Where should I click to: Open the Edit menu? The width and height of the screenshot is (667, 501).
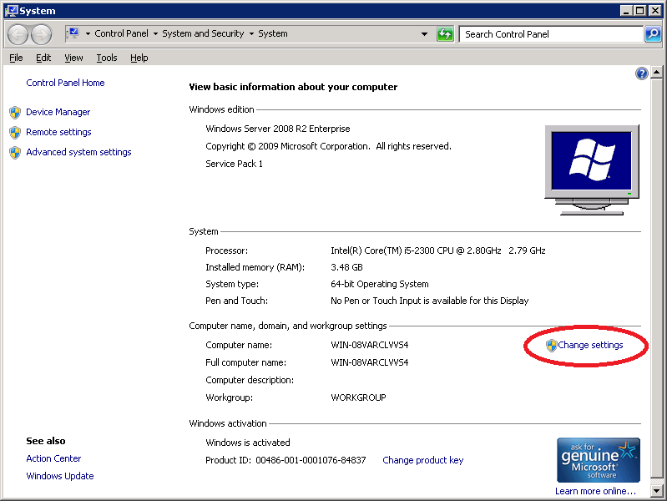[43, 58]
